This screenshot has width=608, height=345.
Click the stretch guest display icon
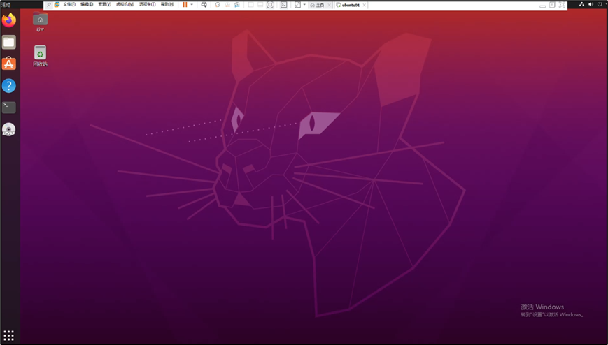pyautogui.click(x=297, y=5)
